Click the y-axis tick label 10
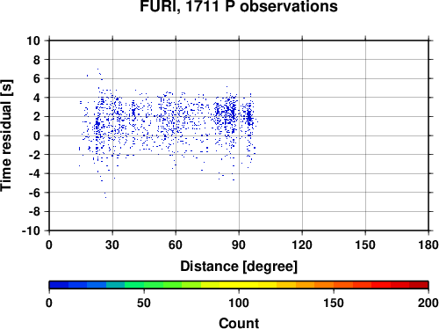Screen dimensions: 439x329 [33, 40]
